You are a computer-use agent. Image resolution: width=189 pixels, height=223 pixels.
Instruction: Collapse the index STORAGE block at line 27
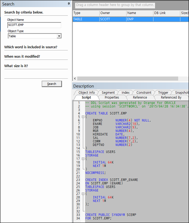tap(83, 194)
